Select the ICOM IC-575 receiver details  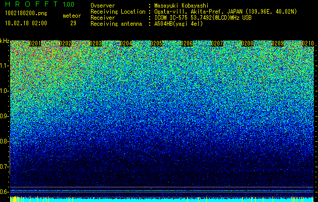tap(203, 18)
